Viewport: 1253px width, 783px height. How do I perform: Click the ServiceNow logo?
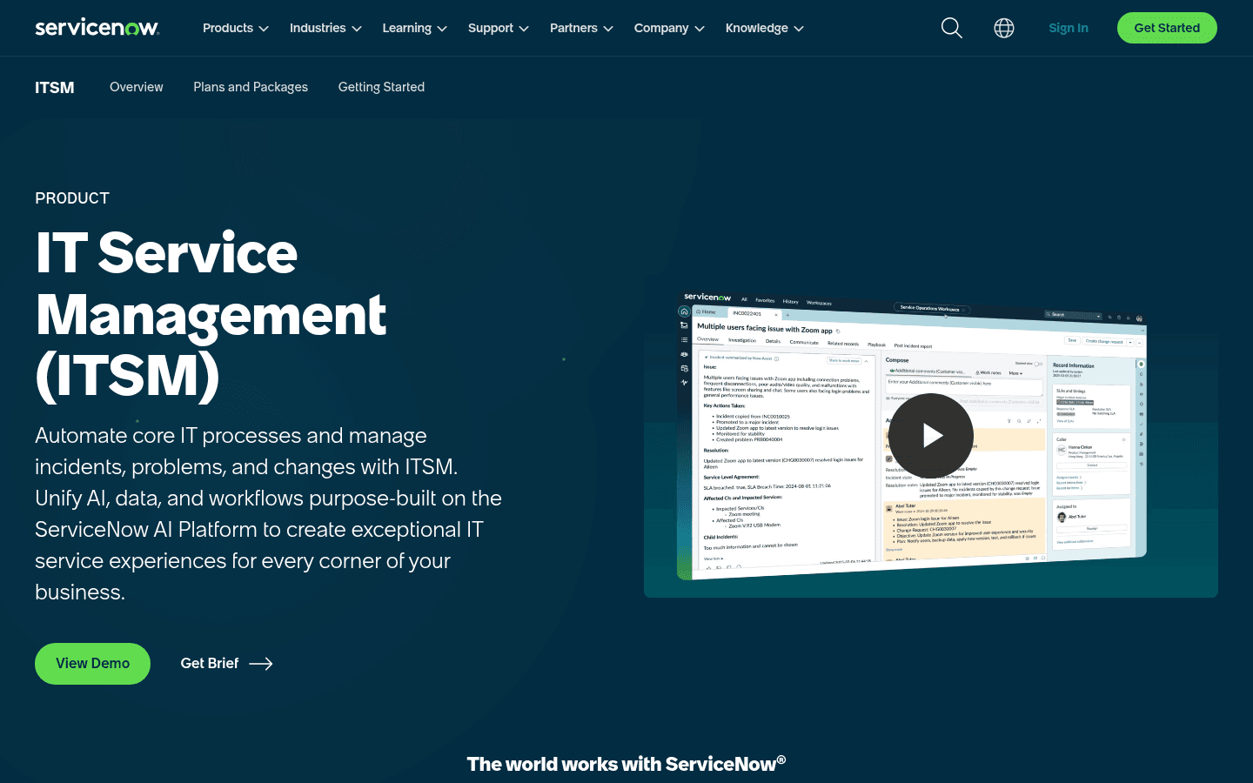[97, 28]
